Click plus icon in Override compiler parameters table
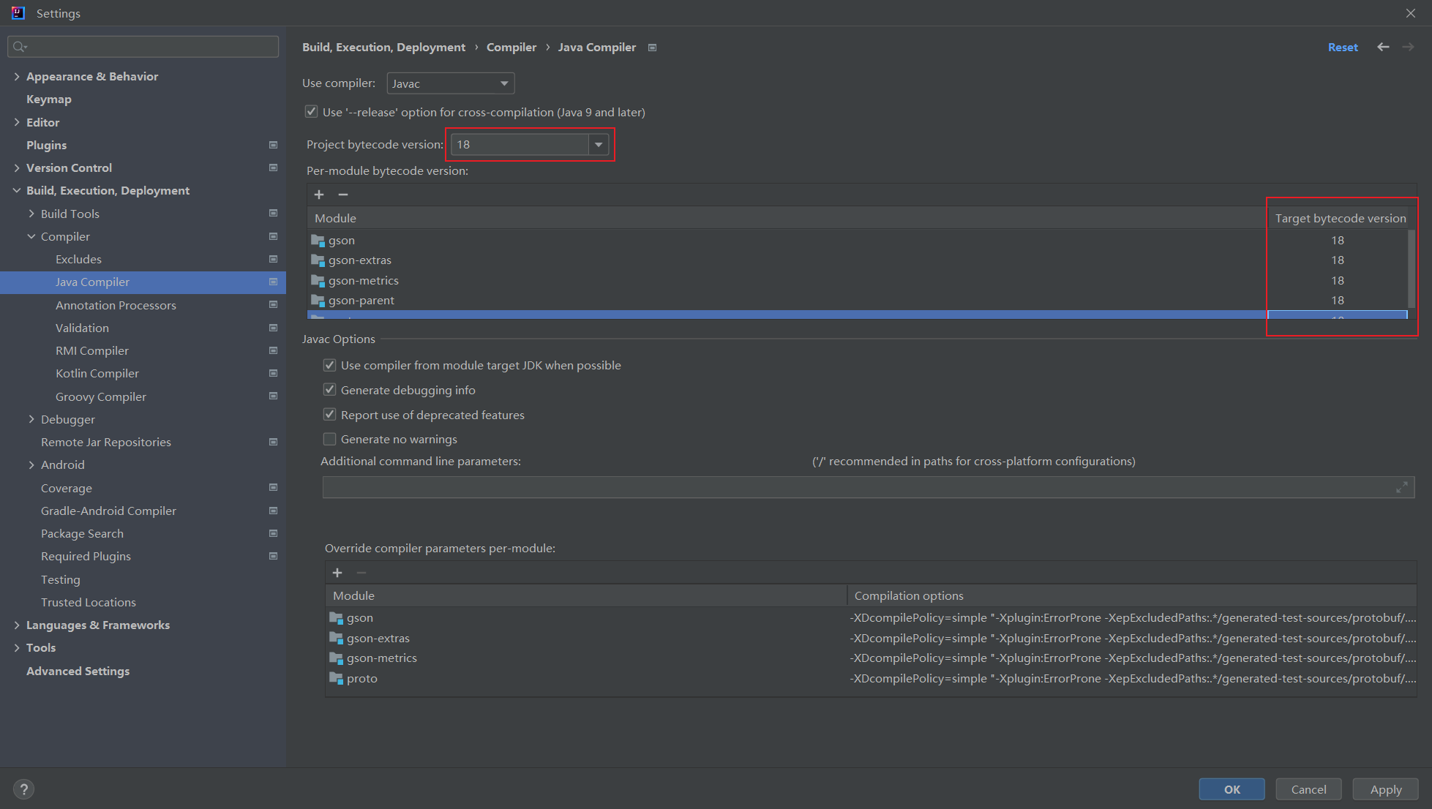Viewport: 1432px width, 809px height. (x=337, y=573)
